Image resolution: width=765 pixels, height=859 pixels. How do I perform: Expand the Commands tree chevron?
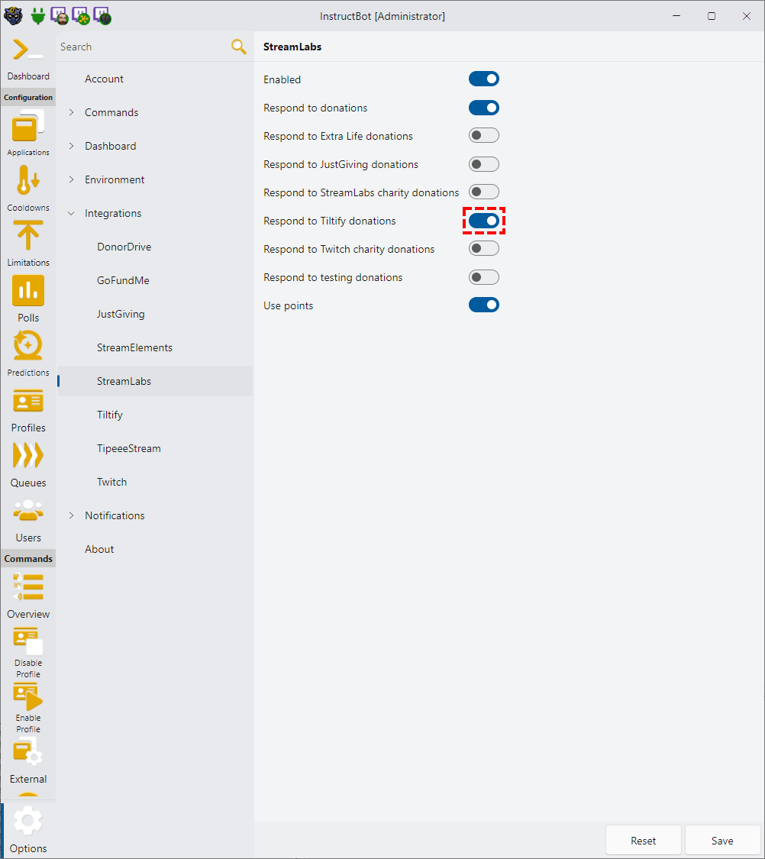point(71,112)
